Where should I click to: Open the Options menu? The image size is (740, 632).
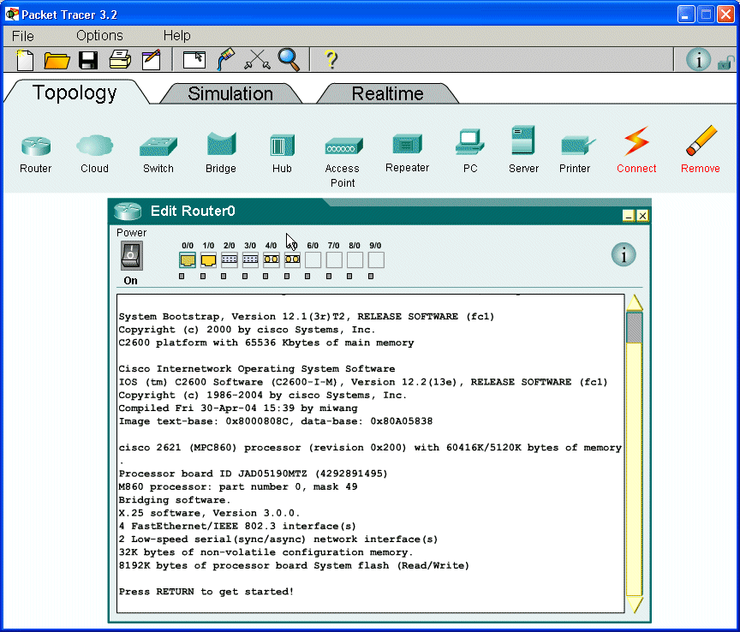point(99,36)
